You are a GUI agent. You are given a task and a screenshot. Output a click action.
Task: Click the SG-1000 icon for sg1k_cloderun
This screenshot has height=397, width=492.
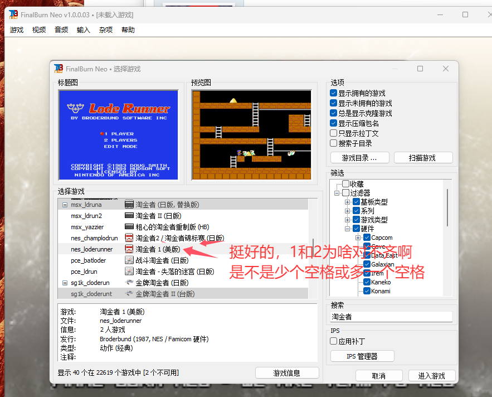(x=129, y=282)
